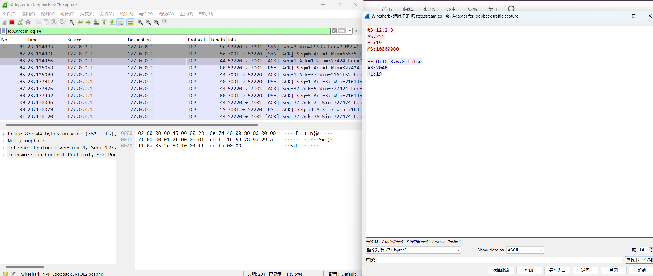Clear the display filter with the X icon

(x=334, y=31)
